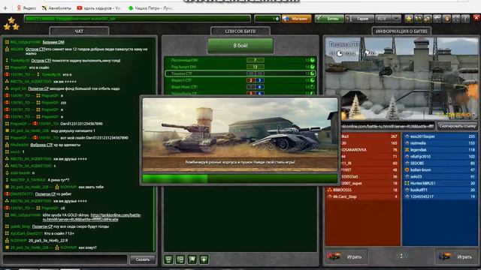The height and width of the screenshot is (270, 481).
Task: Open the Остров CTF link in top chat message
Action: [35, 49]
